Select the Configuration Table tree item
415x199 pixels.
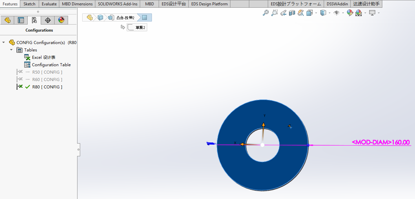click(51, 65)
